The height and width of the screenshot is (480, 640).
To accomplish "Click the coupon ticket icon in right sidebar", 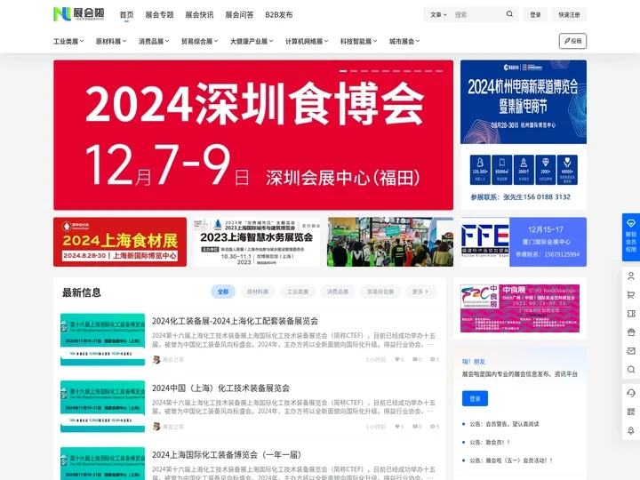I will [x=631, y=314].
